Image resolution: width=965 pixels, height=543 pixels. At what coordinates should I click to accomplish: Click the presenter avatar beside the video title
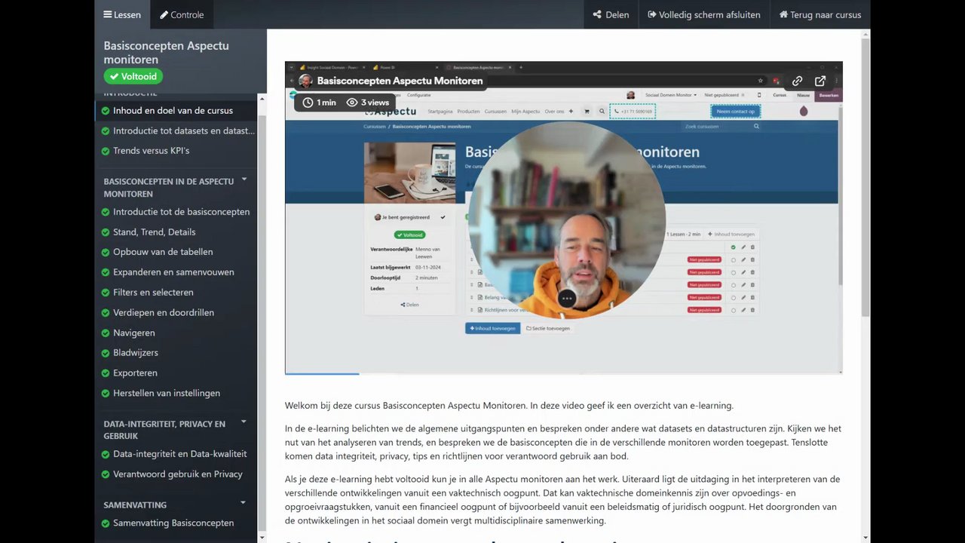305,81
